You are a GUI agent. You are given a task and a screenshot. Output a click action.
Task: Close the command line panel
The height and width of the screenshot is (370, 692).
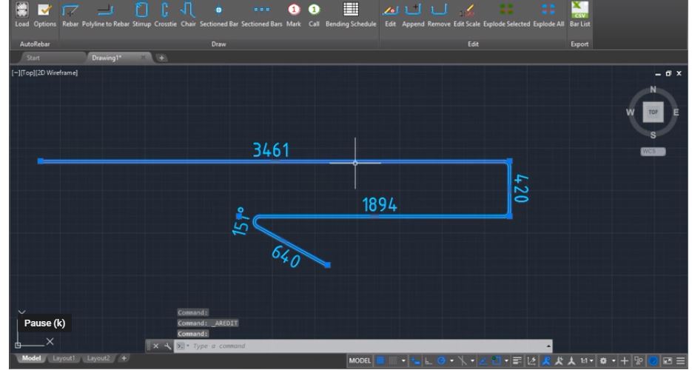coord(155,346)
